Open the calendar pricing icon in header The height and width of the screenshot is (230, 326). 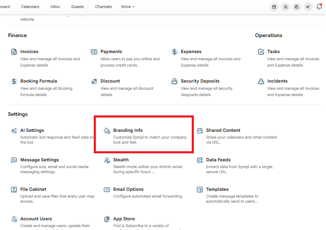point(274,7)
